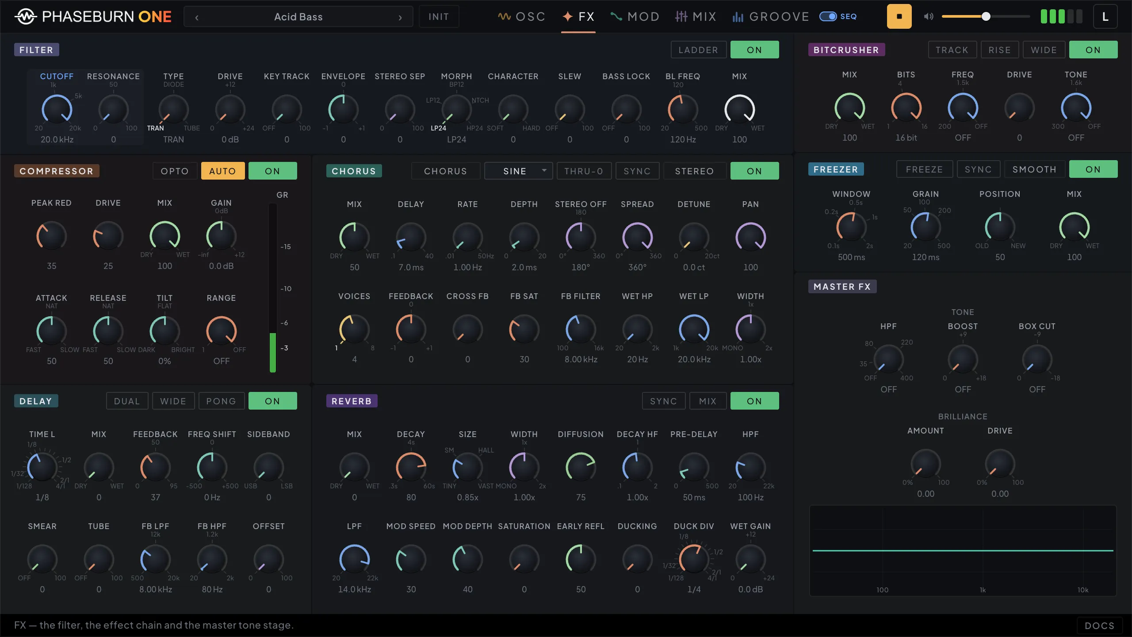This screenshot has height=637, width=1132.
Task: Toggle Compressor OPTO mode
Action: (x=175, y=171)
